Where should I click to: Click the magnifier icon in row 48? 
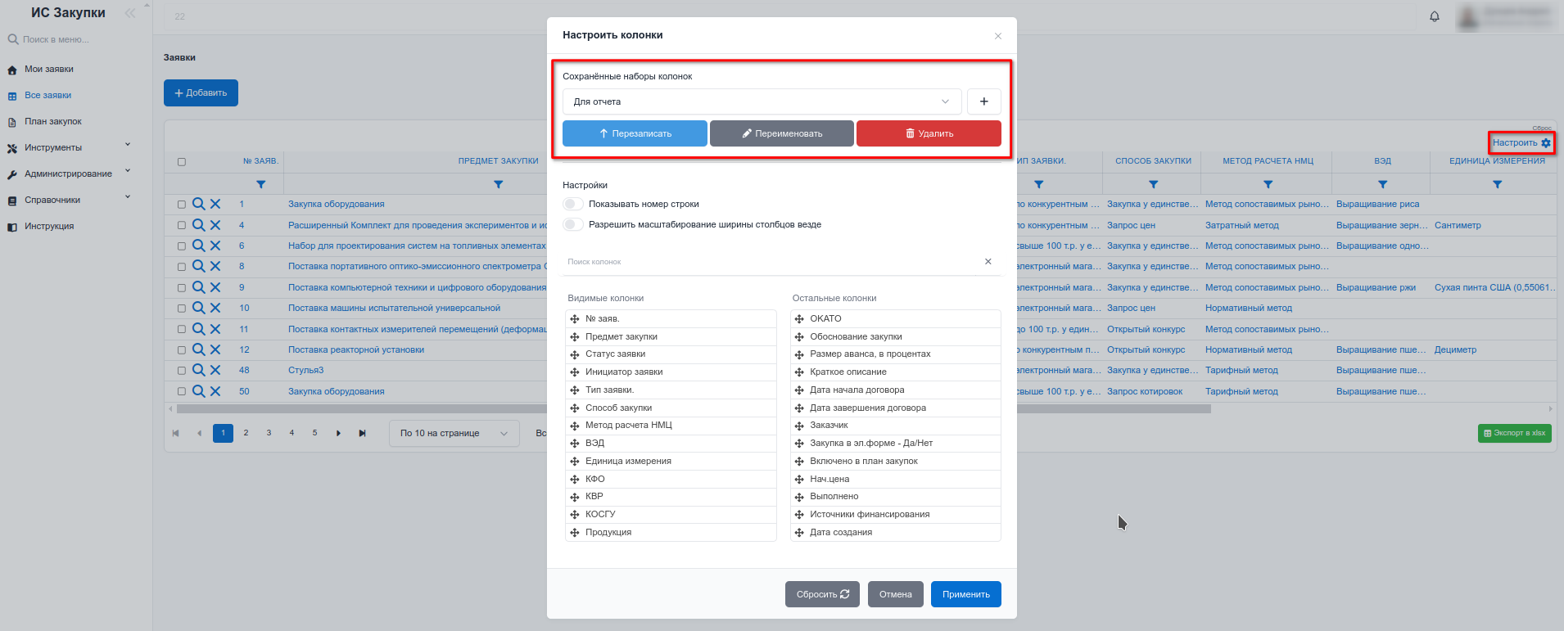coord(198,370)
